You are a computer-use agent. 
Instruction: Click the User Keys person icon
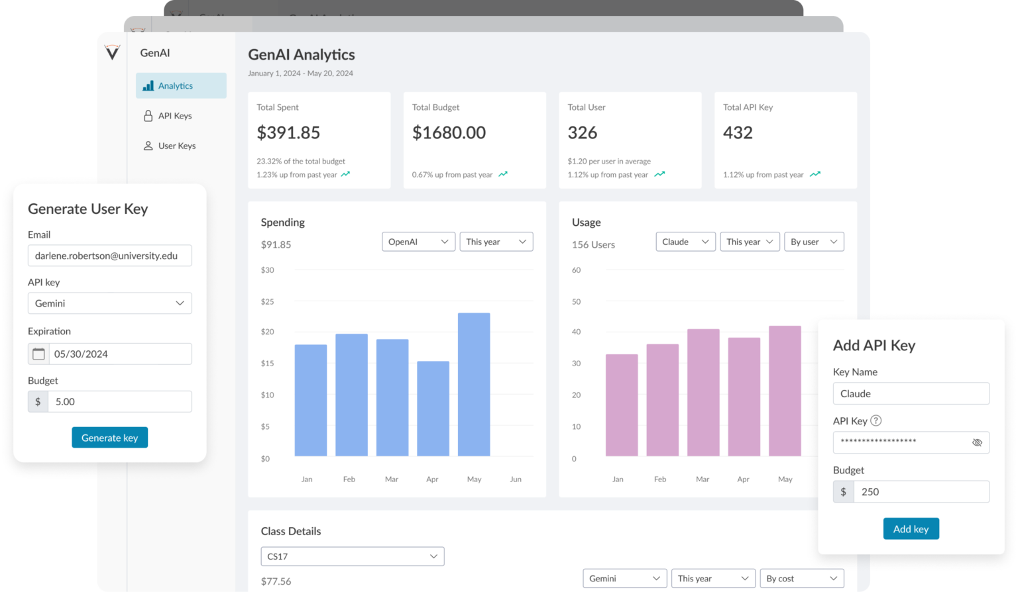(148, 146)
